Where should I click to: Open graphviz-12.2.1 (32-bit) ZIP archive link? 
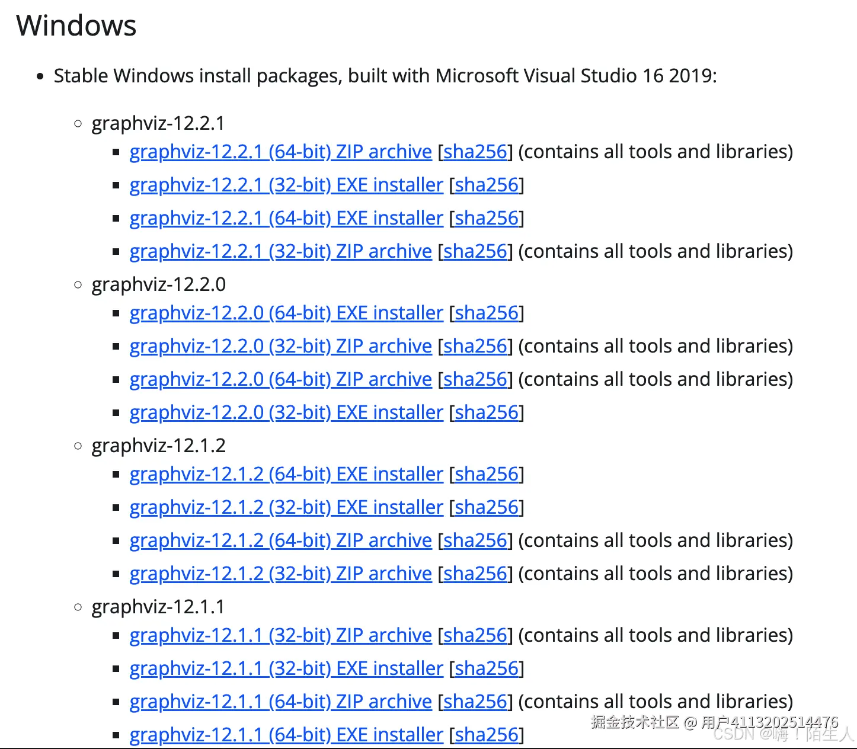(280, 251)
